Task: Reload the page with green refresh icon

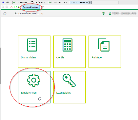Action: (x=15, y=7)
